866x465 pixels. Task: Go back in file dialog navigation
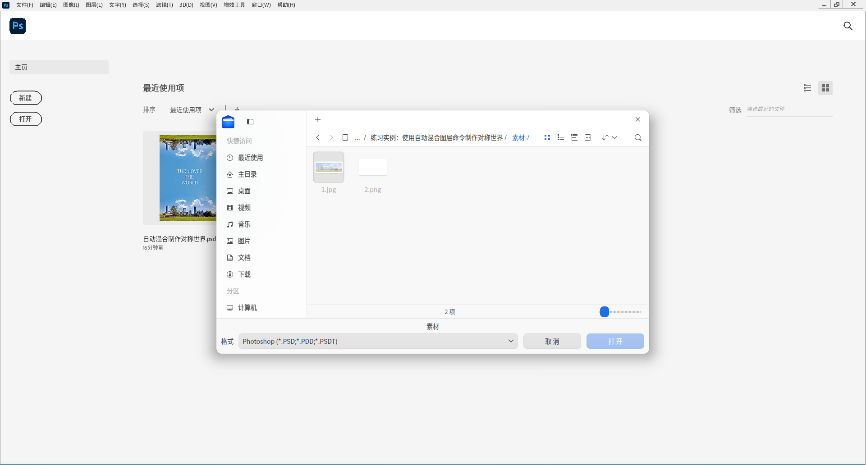318,137
